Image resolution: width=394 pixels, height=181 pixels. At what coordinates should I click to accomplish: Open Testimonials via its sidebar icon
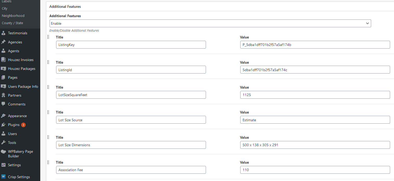pos(3,33)
